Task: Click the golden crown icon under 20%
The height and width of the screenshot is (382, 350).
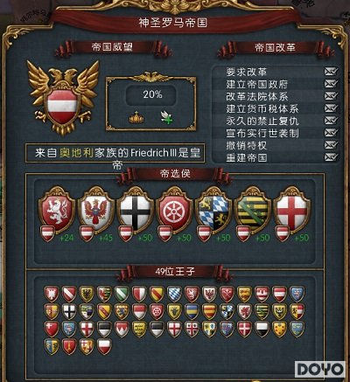Action: (x=136, y=117)
